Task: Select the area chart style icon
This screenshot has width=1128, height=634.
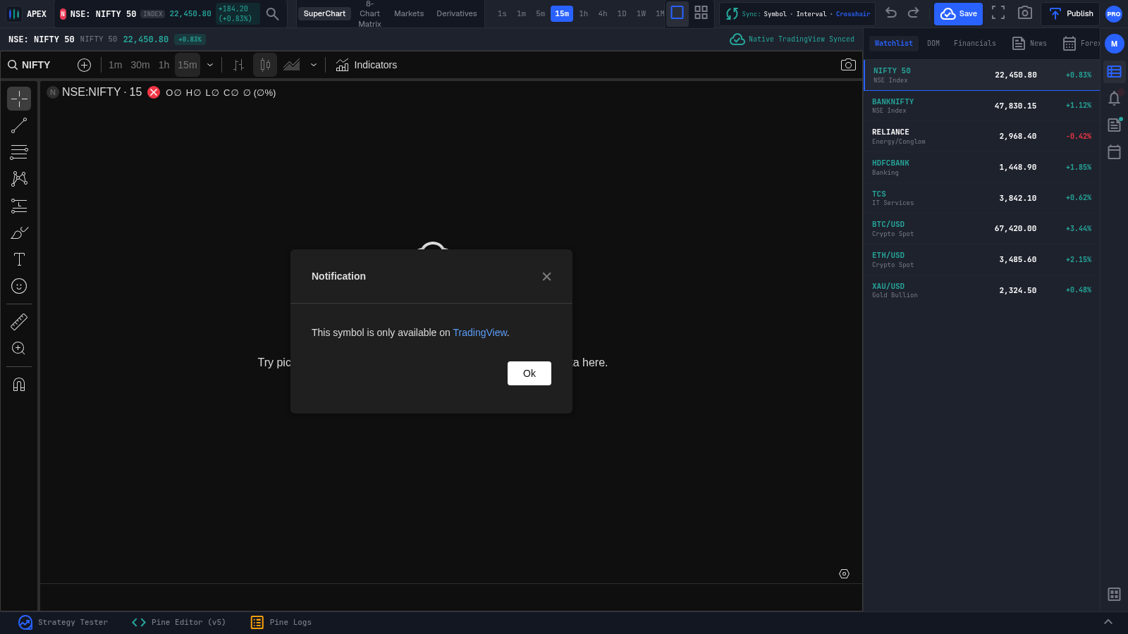Action: pos(292,65)
